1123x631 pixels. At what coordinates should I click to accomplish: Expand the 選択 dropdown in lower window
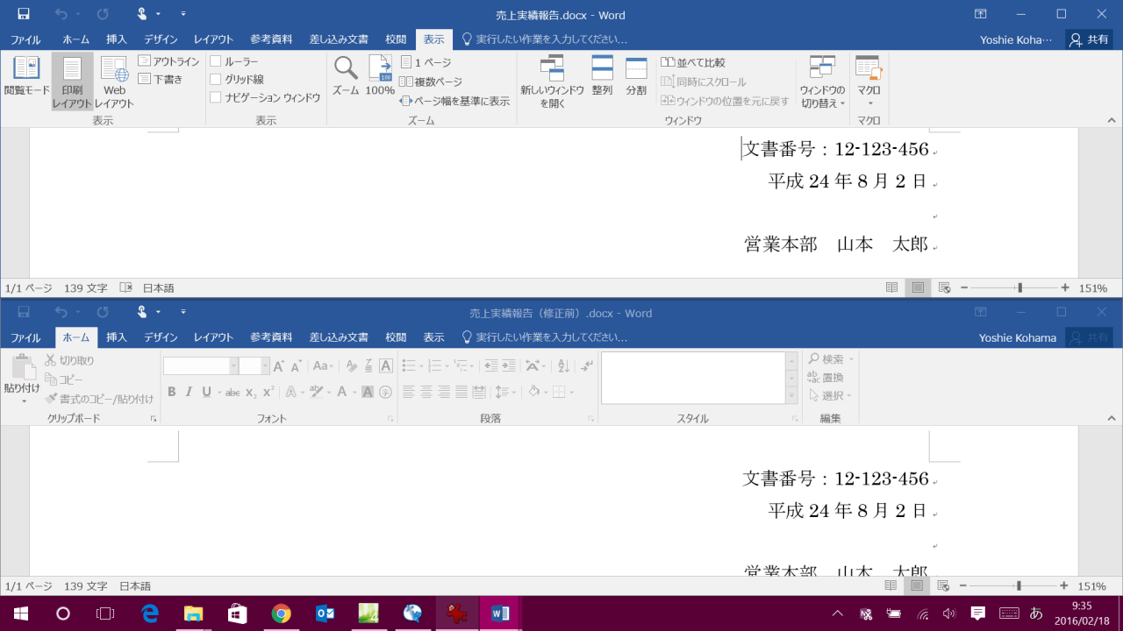[x=850, y=396]
